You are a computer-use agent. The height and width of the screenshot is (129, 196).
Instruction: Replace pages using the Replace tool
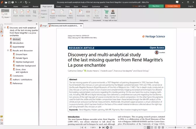(x=43, y=14)
